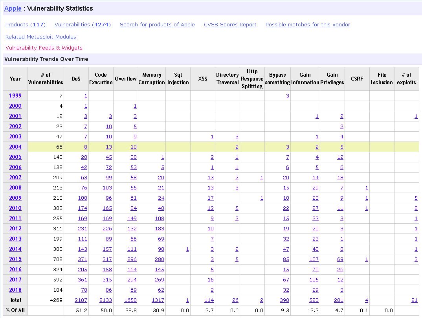Image resolution: width=422 pixels, height=318 pixels.
Task: Open total Code Execution count 2133
Action: pos(105,300)
